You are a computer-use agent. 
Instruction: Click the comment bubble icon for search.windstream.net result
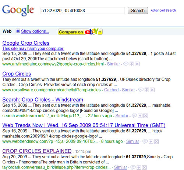[134, 116]
